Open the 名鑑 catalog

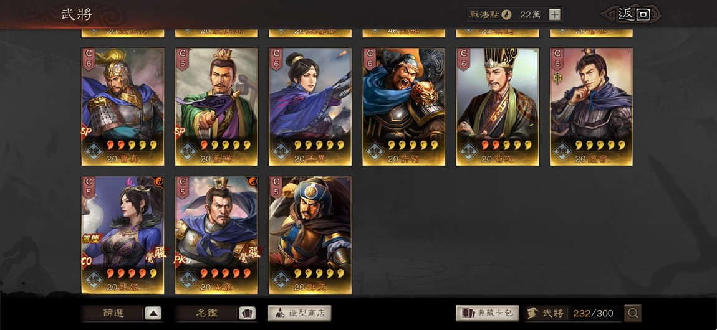point(207,313)
